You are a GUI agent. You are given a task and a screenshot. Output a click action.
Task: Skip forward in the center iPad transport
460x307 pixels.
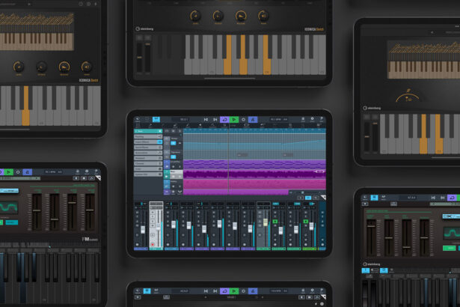[x=215, y=120]
